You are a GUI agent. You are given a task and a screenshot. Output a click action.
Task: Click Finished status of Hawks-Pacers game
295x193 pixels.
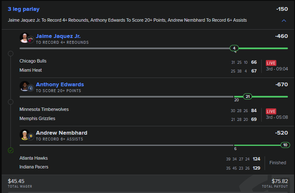point(277,163)
